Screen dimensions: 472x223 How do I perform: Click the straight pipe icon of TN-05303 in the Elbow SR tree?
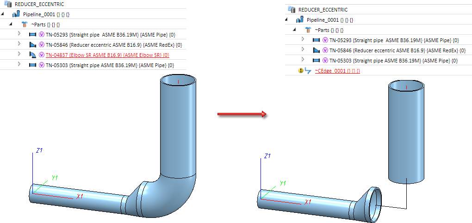point(32,65)
